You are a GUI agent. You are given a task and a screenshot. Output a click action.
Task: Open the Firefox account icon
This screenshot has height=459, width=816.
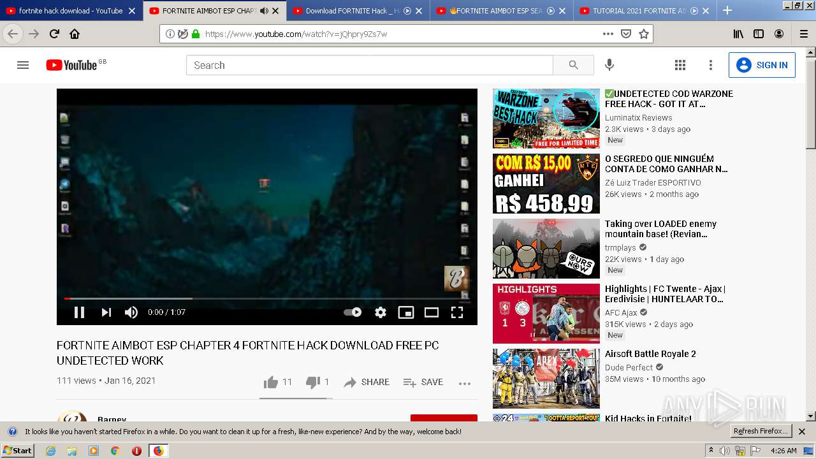click(x=779, y=34)
